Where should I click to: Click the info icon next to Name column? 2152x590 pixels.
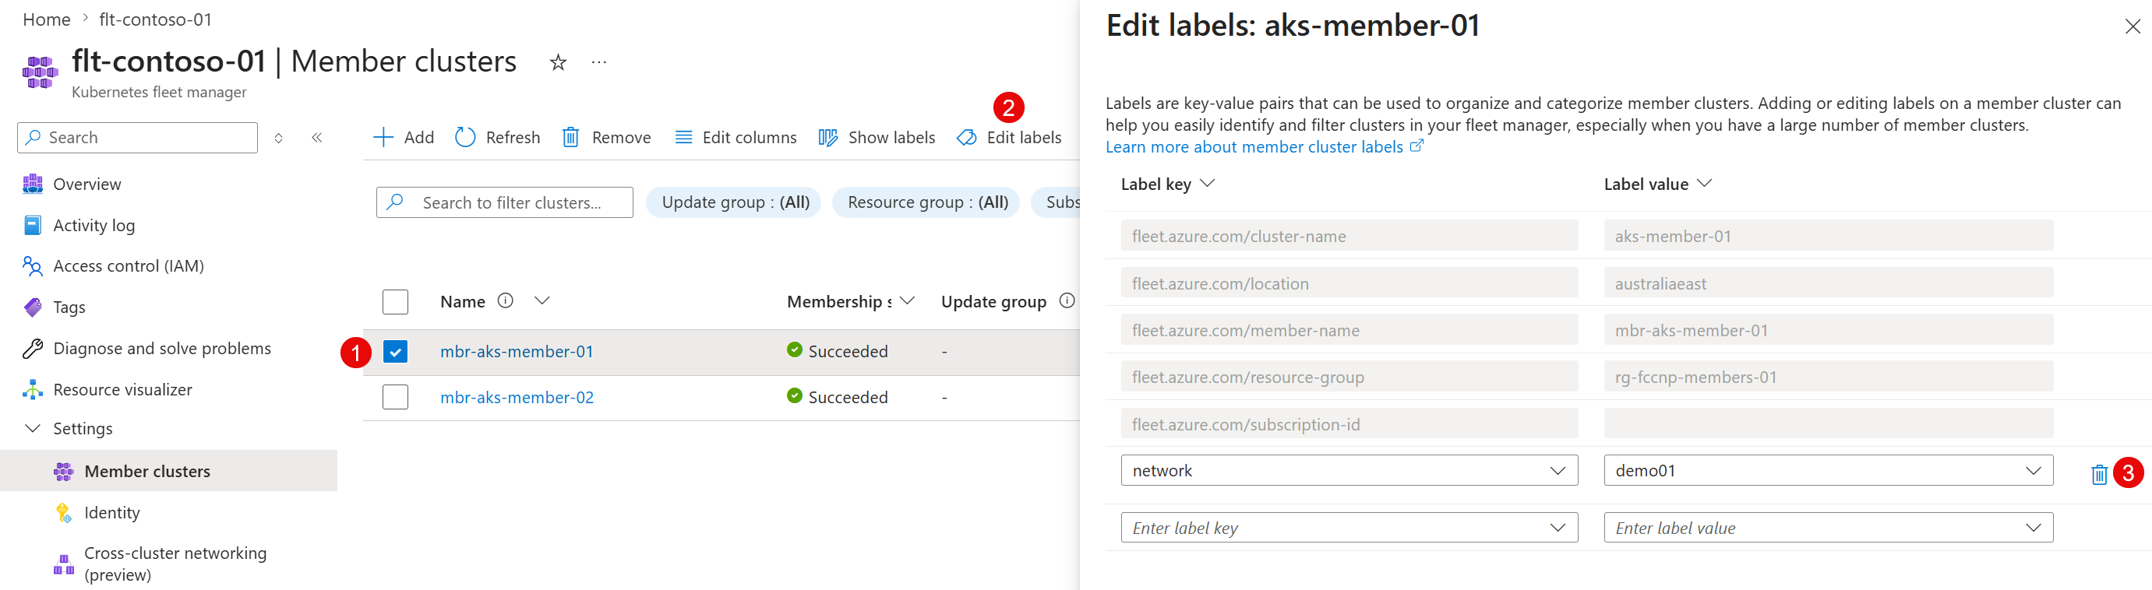pyautogui.click(x=506, y=300)
